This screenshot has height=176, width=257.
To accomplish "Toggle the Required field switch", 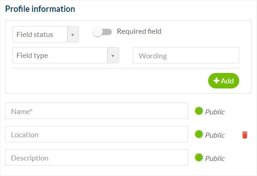I will click(x=102, y=32).
